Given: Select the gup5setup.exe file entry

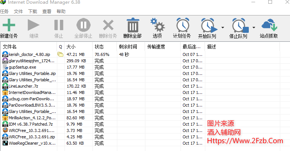Looking at the screenshot, I should (22, 67).
